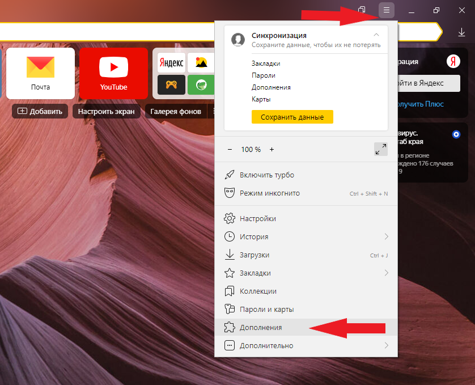Collapse the Синхронизация section chevron
Image resolution: width=475 pixels, height=385 pixels.
[376, 35]
